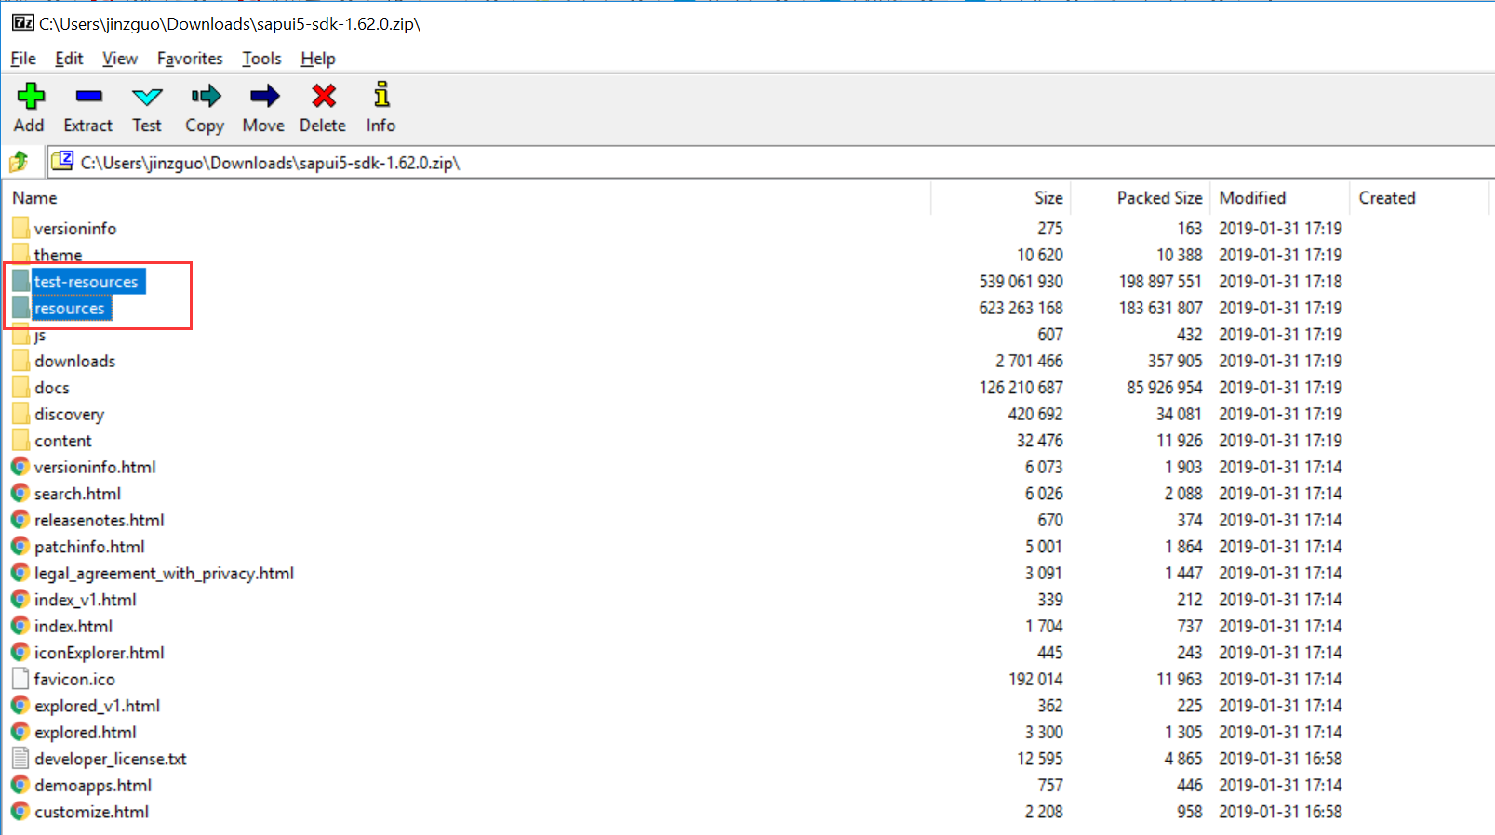Click Chrome icon beside iconExplorer.html
The width and height of the screenshot is (1495, 835).
pos(20,652)
